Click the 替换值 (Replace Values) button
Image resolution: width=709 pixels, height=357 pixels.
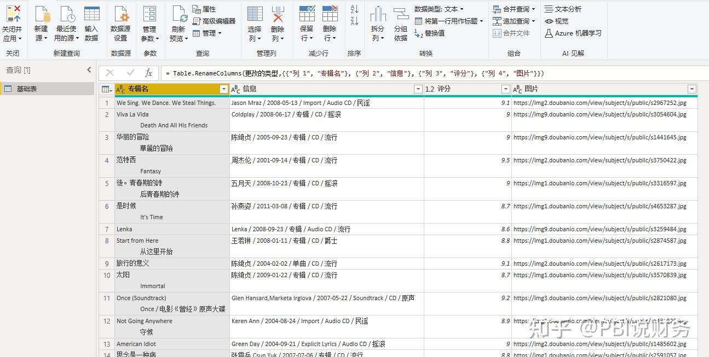(x=430, y=33)
